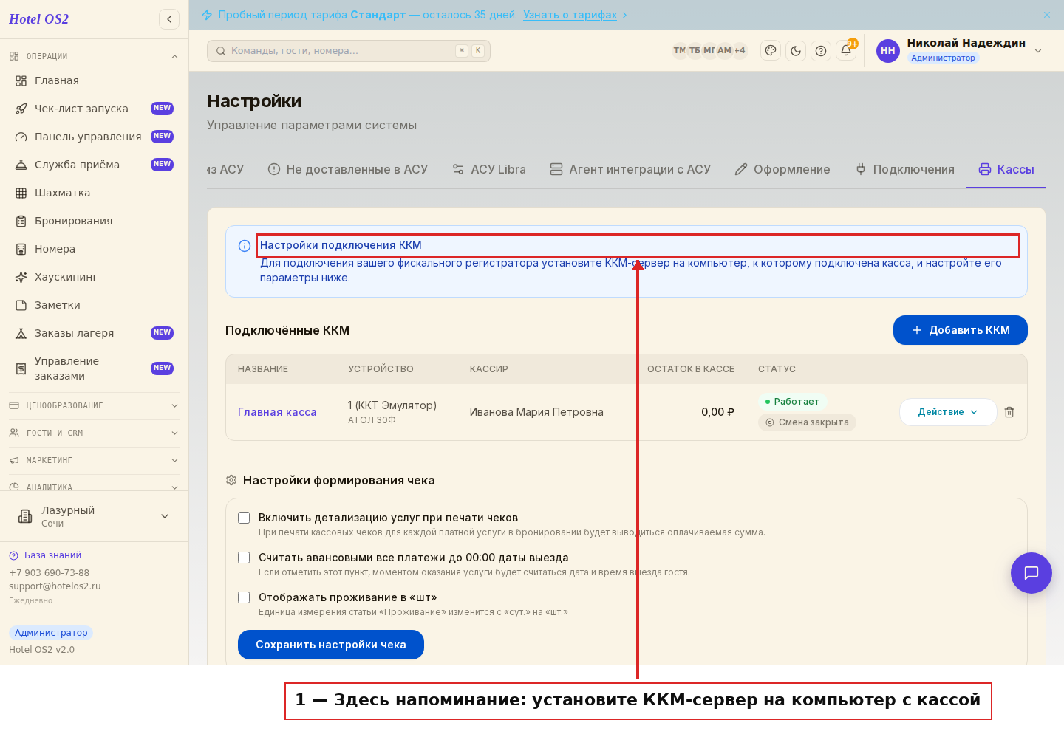1064x737 pixels.
Task: Click Сохранить настройки чека button
Action: (x=331, y=645)
